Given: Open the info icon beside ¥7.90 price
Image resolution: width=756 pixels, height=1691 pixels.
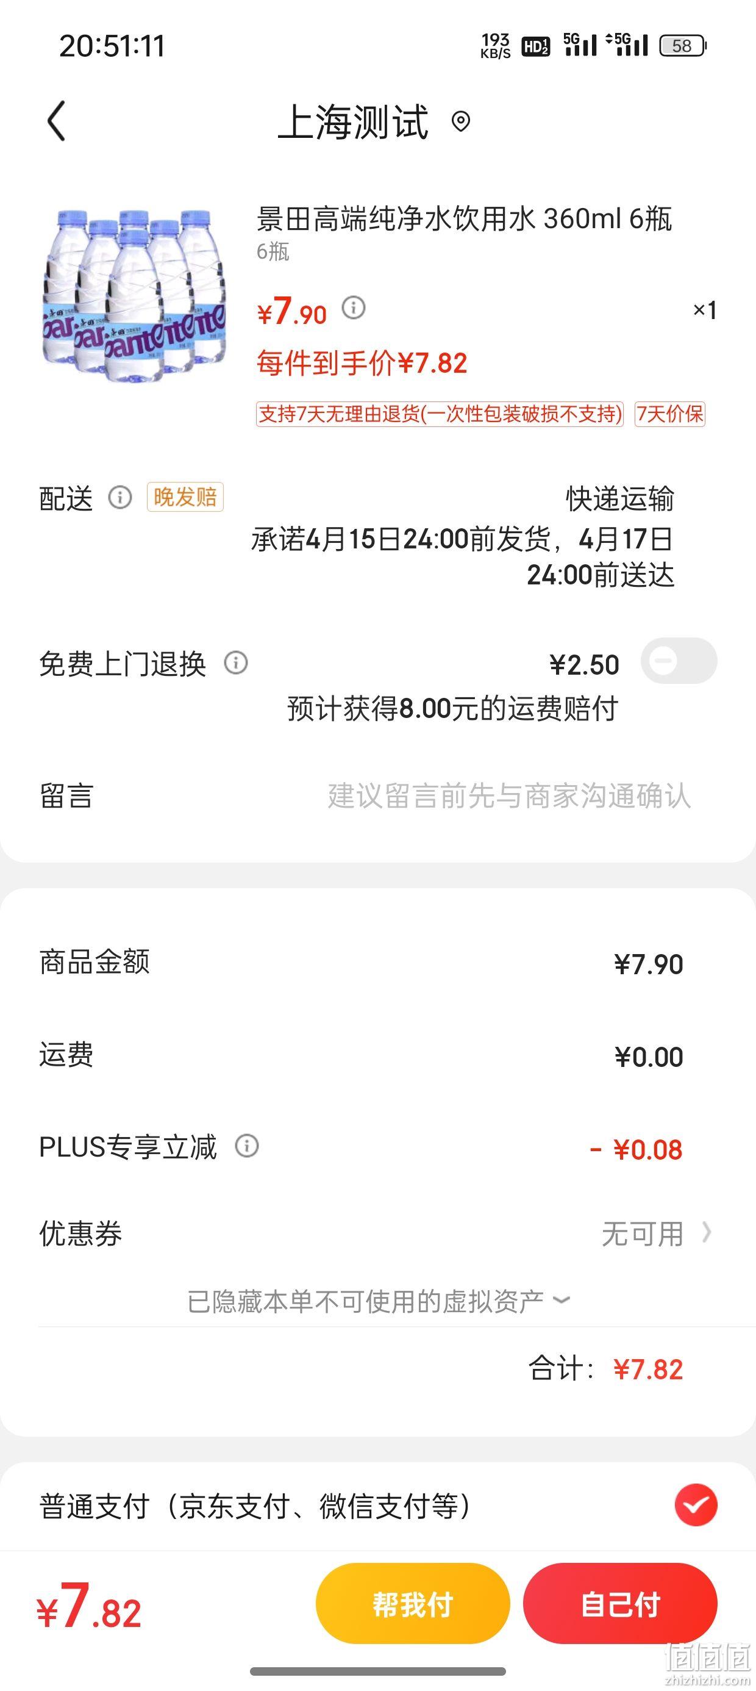Looking at the screenshot, I should (x=354, y=307).
